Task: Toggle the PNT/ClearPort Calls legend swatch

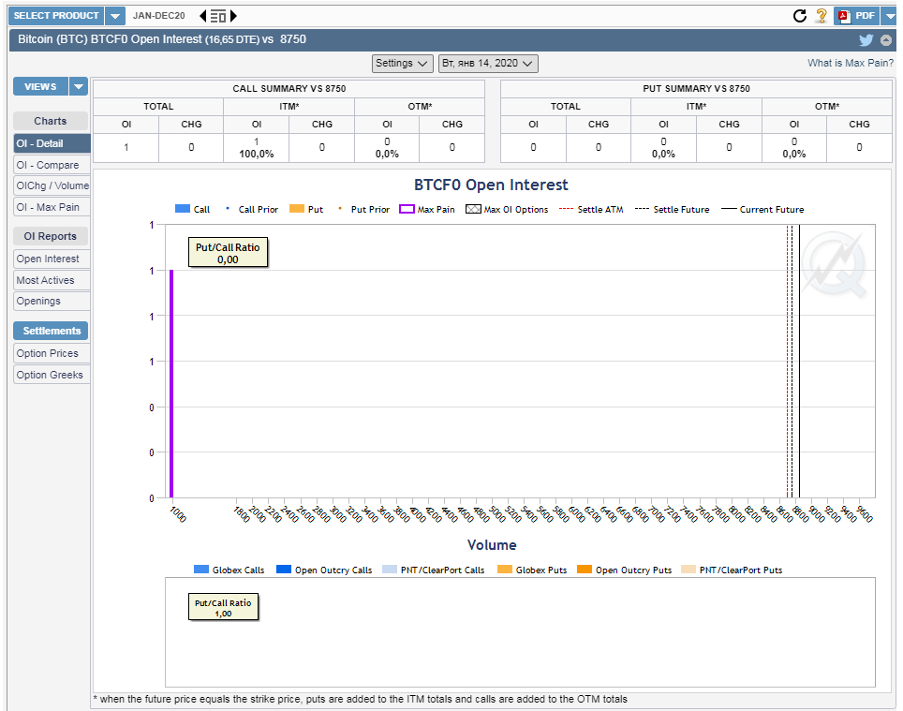Action: (390, 570)
